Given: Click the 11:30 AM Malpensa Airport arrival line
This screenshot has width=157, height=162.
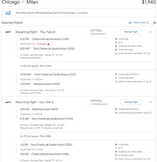Looking at the screenshot, I should [x=40, y=84].
